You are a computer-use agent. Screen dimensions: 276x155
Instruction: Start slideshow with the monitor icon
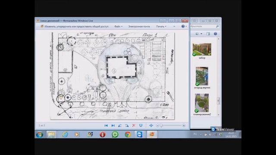141,125
